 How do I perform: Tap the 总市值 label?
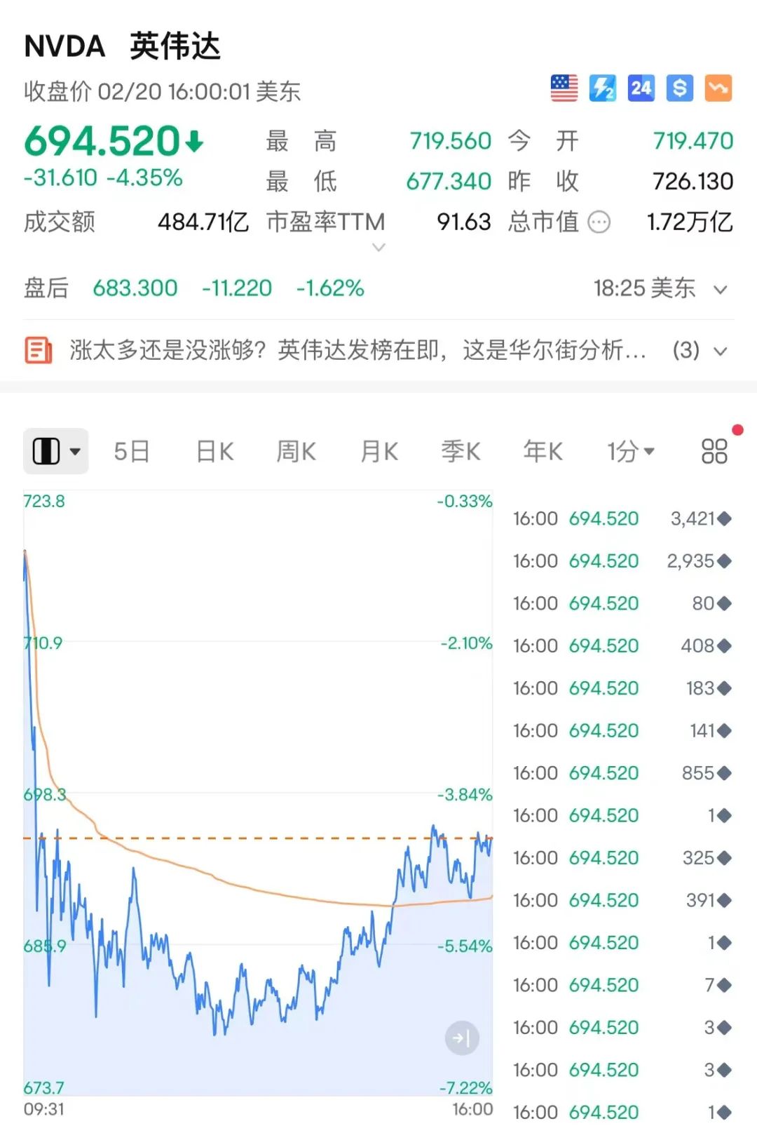click(x=544, y=222)
